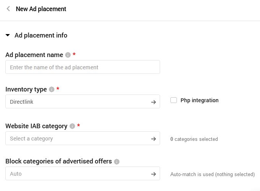Viewport: 260px width, 191px height.
Task: Click the Auto-match is used note
Action: [212, 175]
